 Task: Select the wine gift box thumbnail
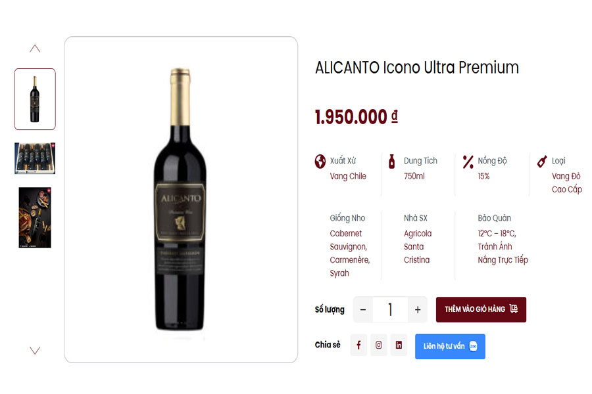34,158
